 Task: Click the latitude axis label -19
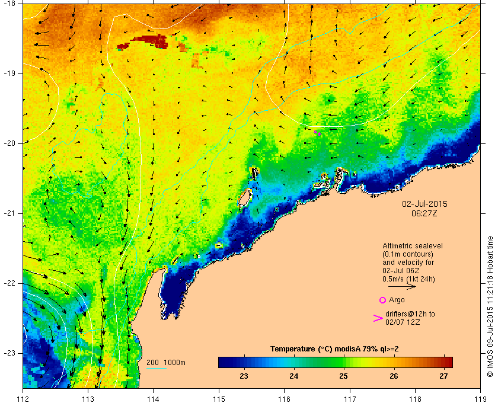tap(9, 73)
